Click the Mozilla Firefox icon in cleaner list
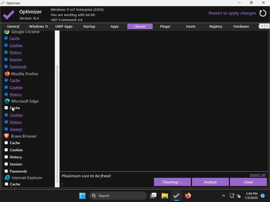 pos(7,74)
